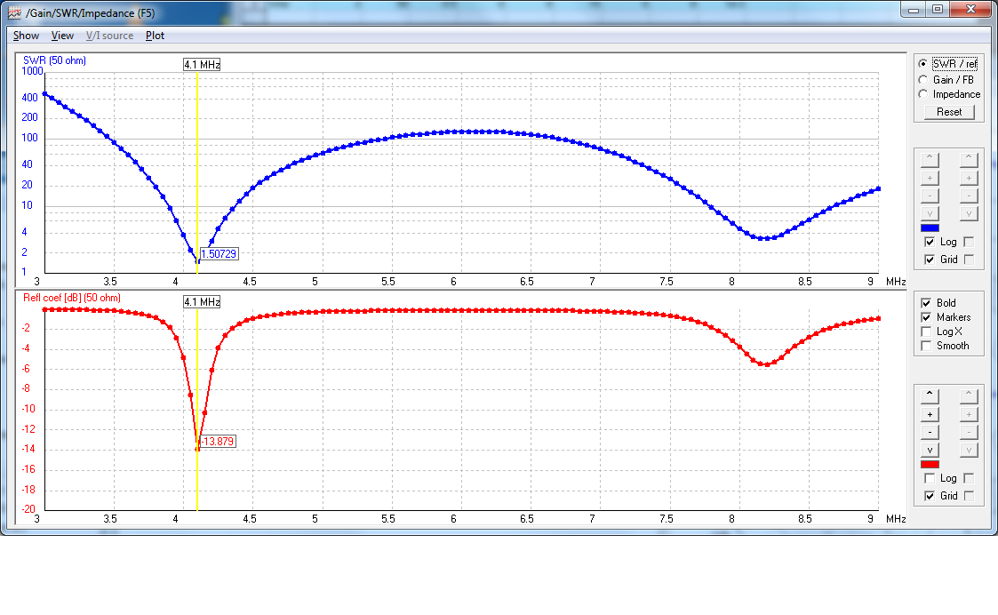Viewport: 998px width, 615px height.
Task: Click the left minus (-) button above the blue swatch
Action: 930,196
